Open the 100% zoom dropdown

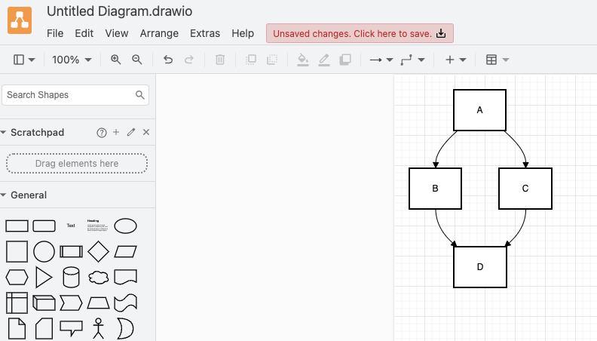72,60
